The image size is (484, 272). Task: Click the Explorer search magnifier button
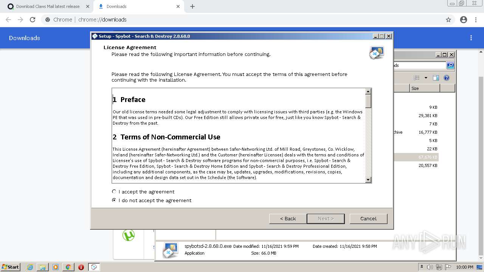(x=450, y=65)
